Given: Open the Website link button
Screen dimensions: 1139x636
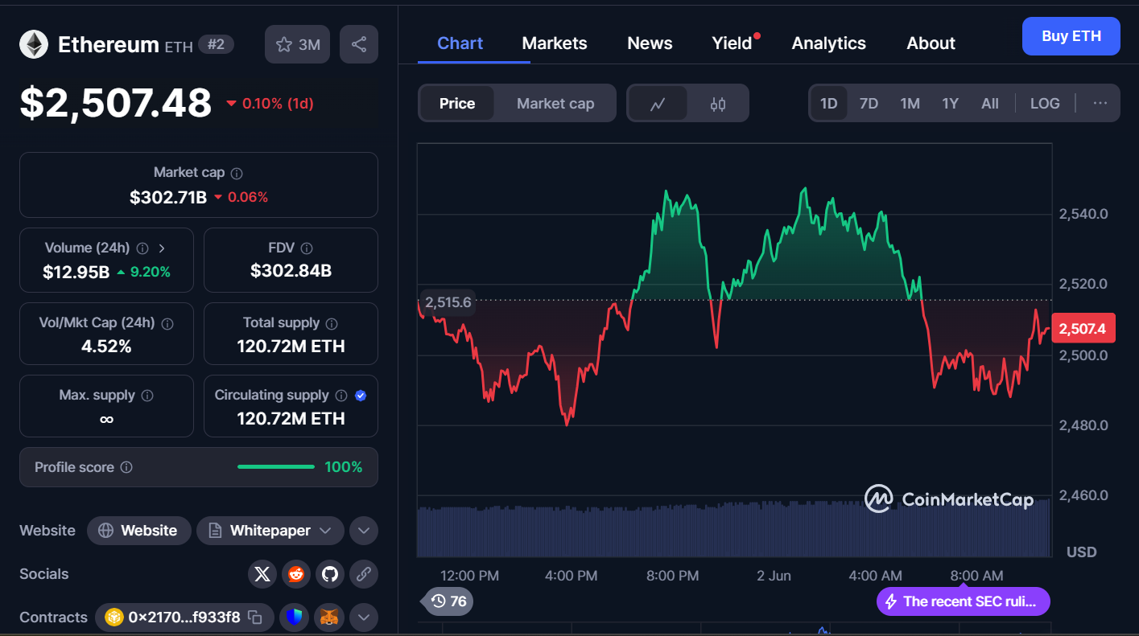Looking at the screenshot, I should point(138,531).
